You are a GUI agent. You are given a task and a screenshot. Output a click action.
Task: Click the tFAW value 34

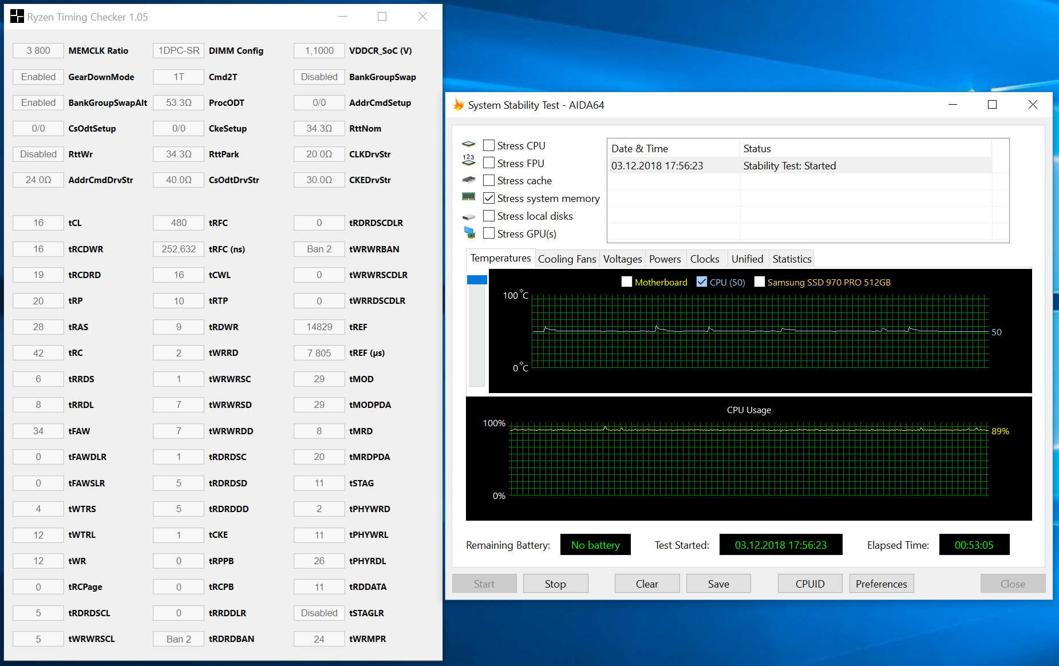pyautogui.click(x=38, y=431)
